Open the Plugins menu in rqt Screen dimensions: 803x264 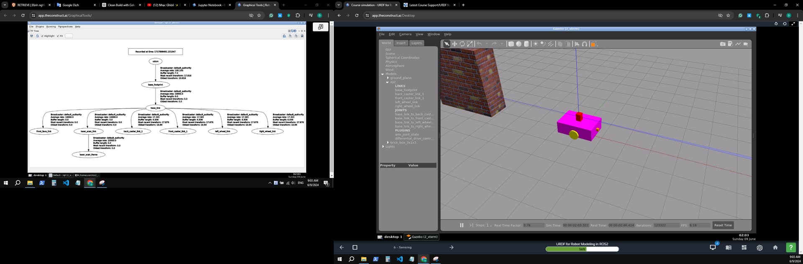[x=39, y=27]
